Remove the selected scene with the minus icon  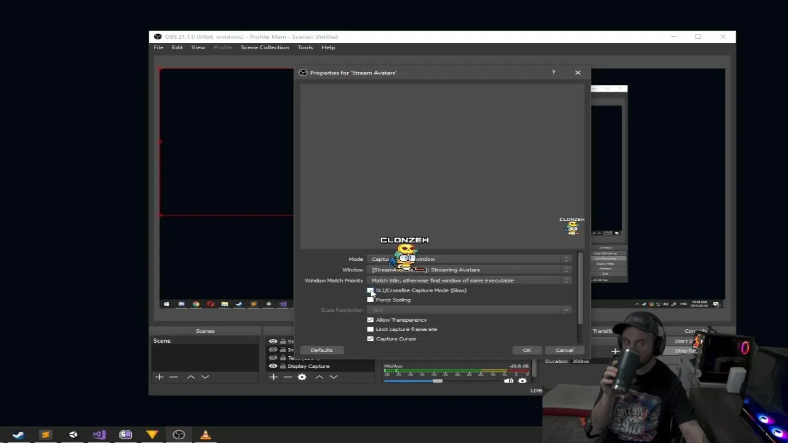[174, 377]
